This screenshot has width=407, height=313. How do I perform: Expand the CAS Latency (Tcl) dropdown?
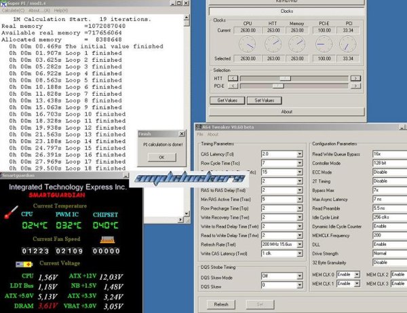tap(300, 155)
